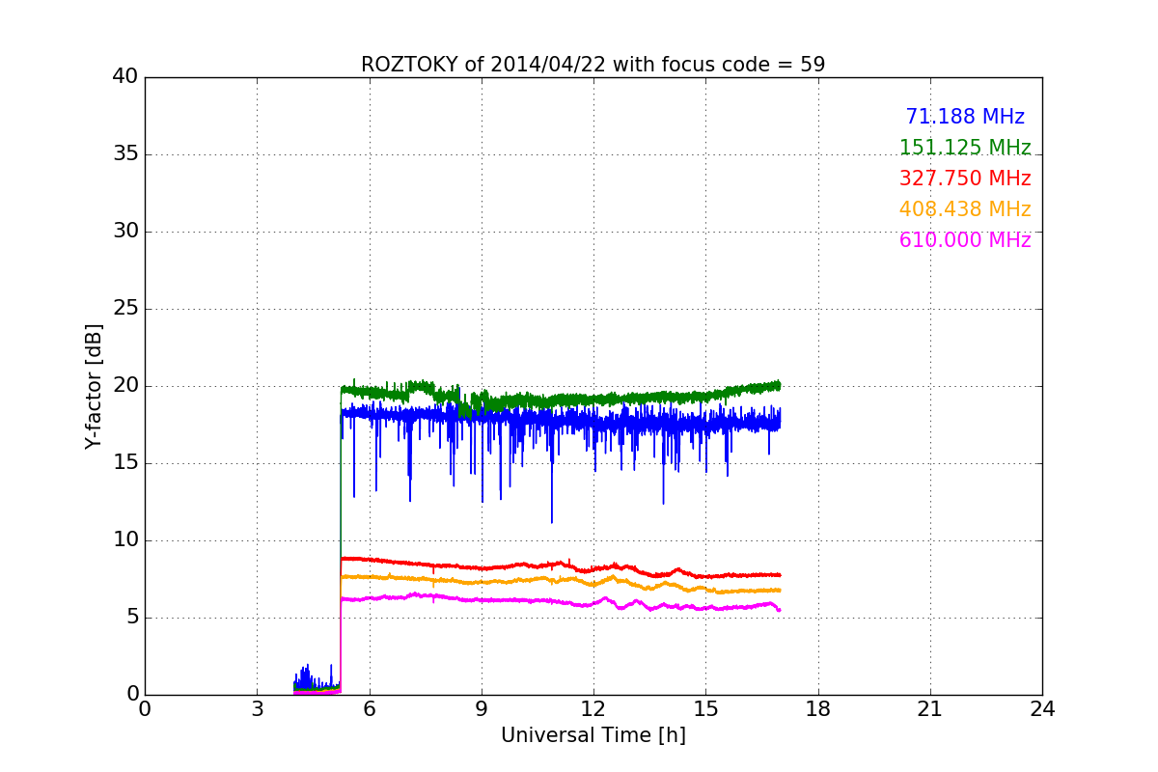Click the Universal Time [h] axis label
Viewport: 1158px width, 772px height.
(593, 735)
